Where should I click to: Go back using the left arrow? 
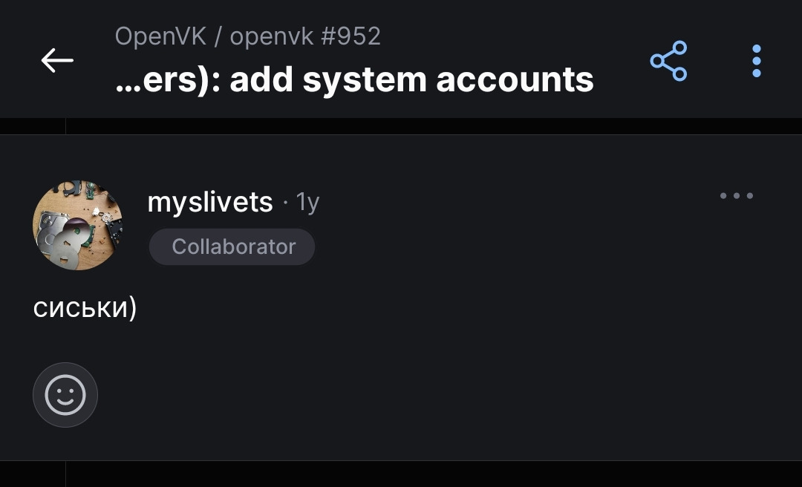pos(56,60)
